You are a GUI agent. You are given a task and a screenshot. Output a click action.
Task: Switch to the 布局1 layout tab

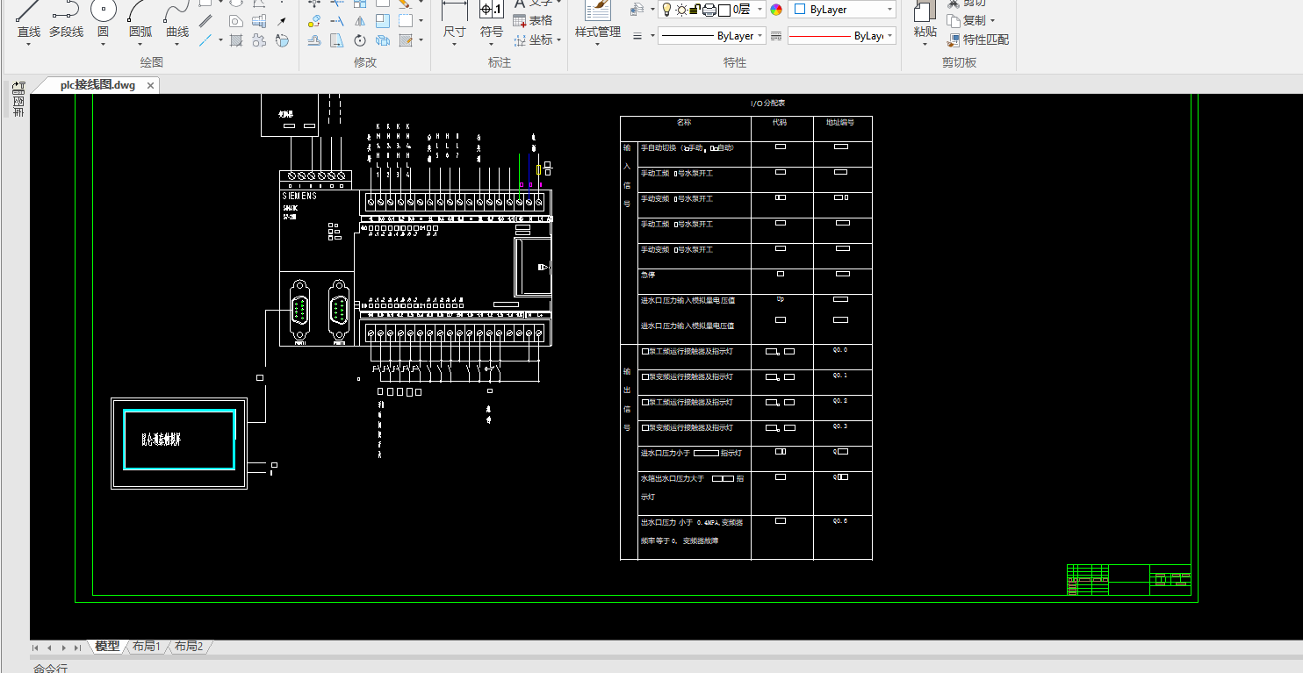147,647
